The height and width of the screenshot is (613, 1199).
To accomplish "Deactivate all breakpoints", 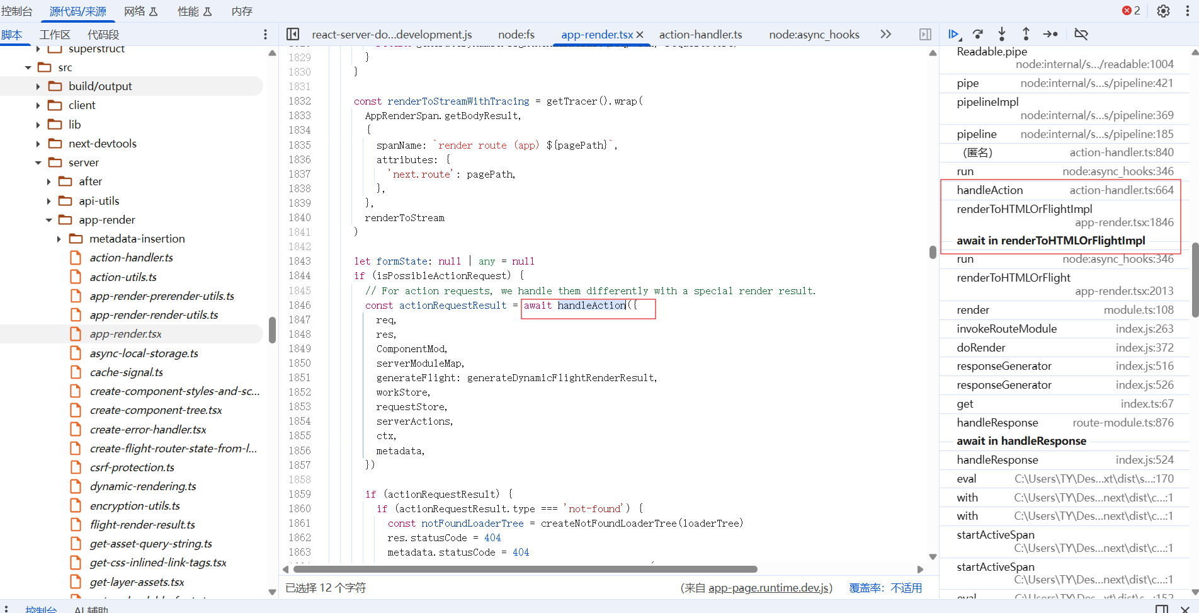I will 1081,35.
